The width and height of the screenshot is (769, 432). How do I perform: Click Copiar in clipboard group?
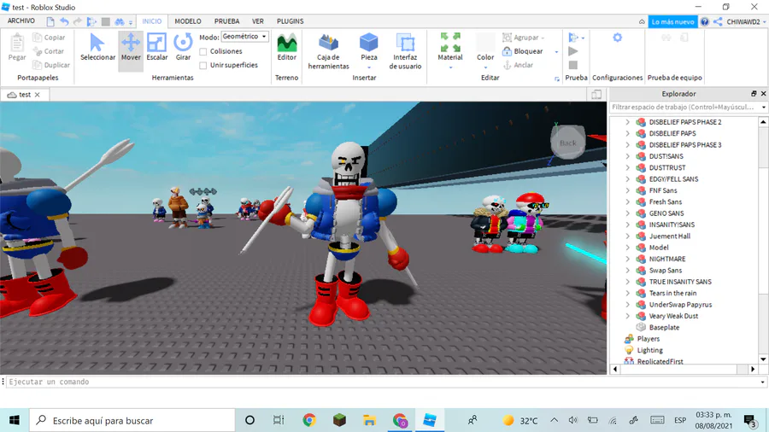[49, 38]
